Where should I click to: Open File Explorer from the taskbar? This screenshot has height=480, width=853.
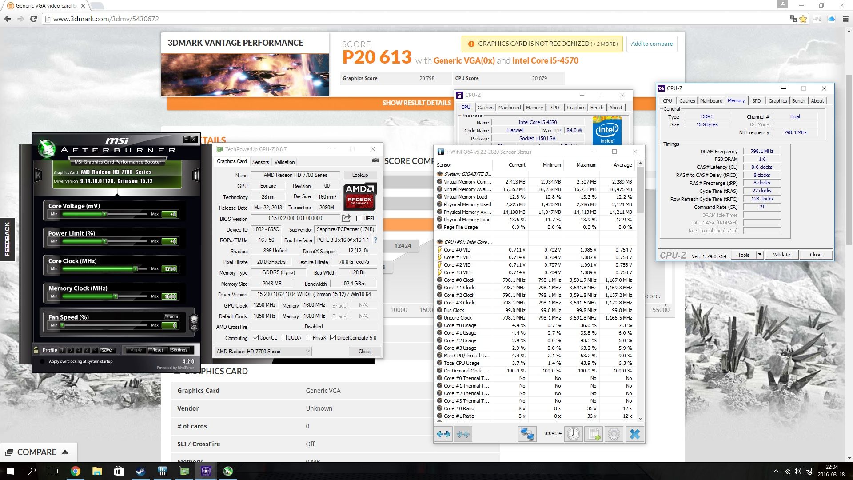pyautogui.click(x=97, y=471)
